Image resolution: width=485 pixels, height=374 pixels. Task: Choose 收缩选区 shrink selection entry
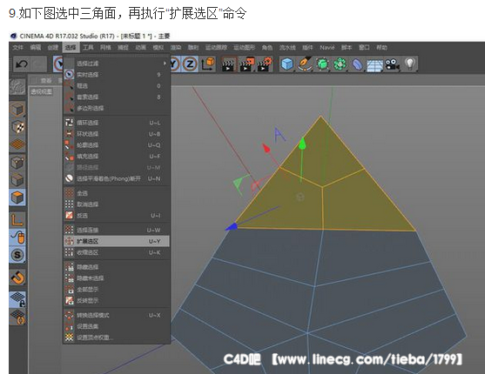tap(117, 252)
